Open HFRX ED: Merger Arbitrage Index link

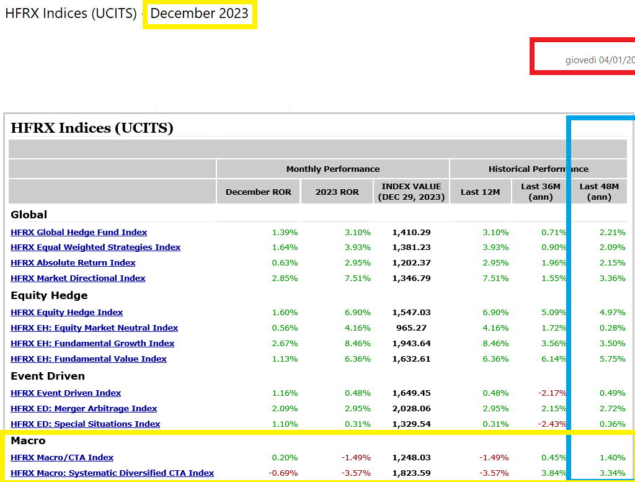[x=84, y=408]
